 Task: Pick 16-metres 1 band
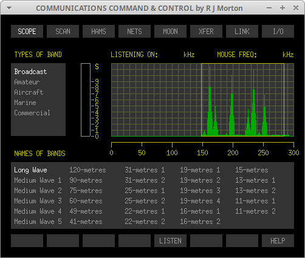(x=200, y=211)
